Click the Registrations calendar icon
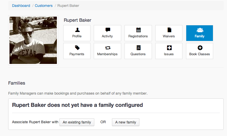The height and width of the screenshot is (136, 227). click(x=138, y=30)
